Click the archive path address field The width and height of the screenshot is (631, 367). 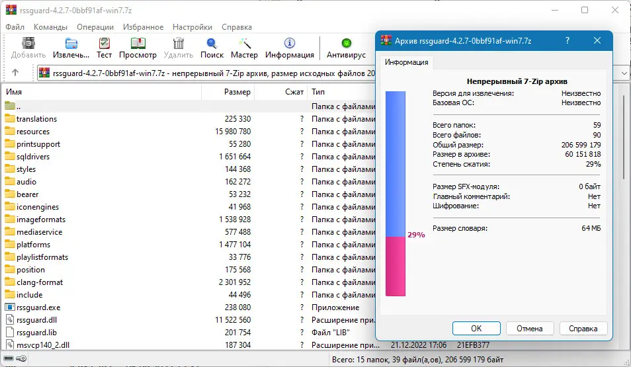pyautogui.click(x=207, y=73)
